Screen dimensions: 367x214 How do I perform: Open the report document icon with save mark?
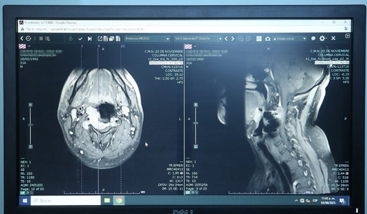(x=106, y=38)
